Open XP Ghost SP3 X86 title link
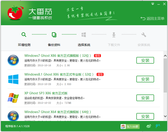The width and height of the screenshot is (168, 132). [46, 93]
